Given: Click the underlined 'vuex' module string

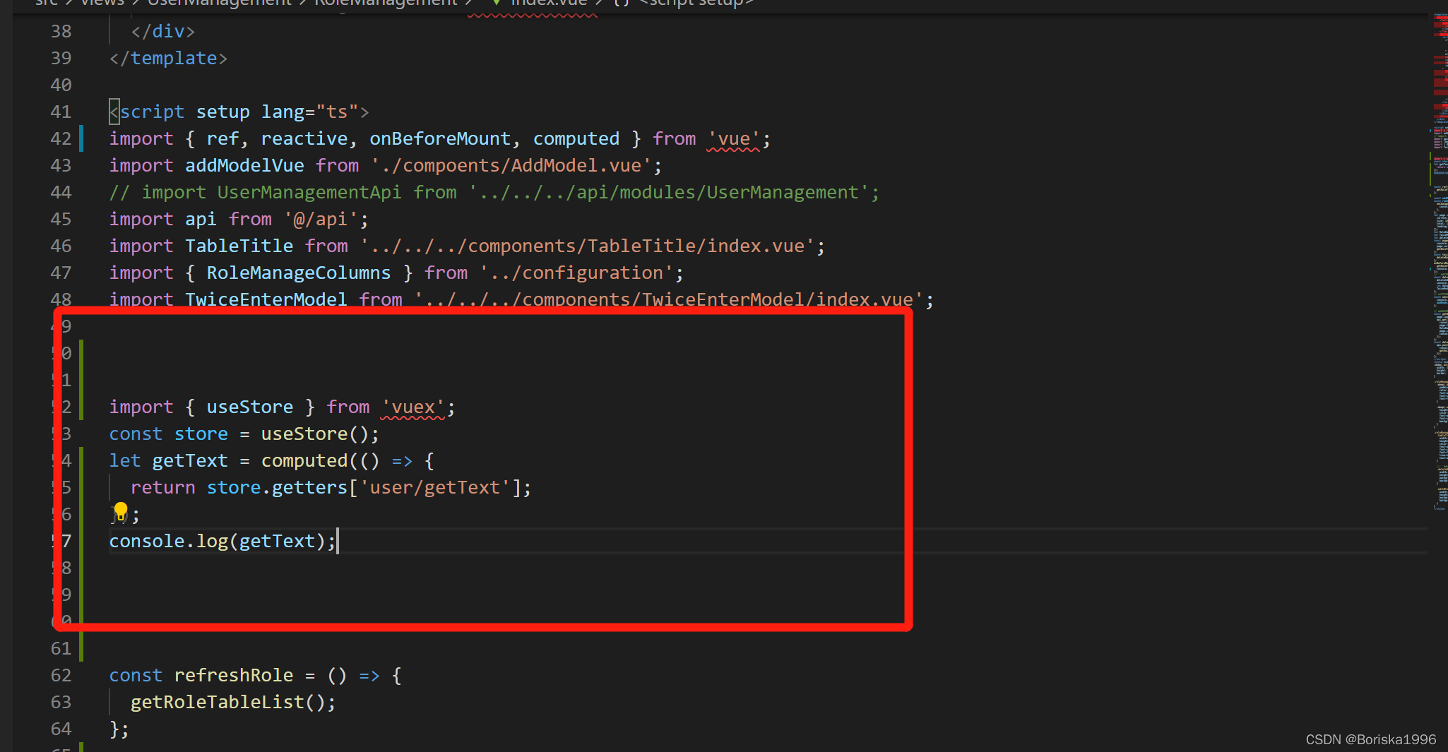Looking at the screenshot, I should tap(413, 407).
